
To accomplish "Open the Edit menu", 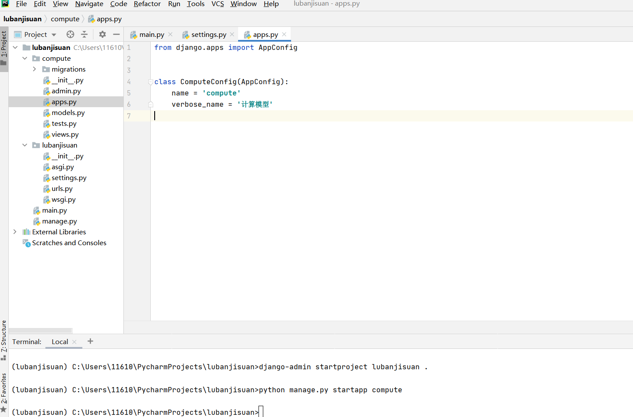I will [x=40, y=4].
